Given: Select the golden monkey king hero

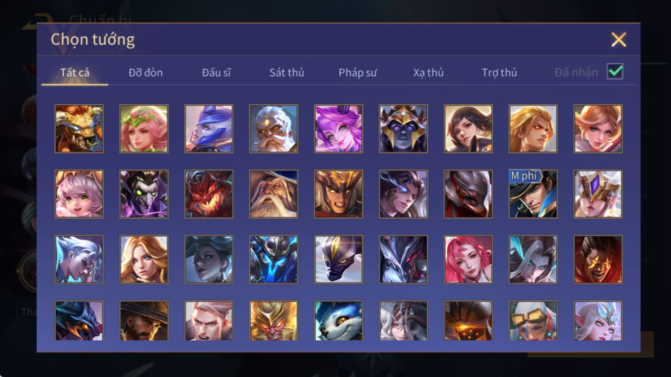Looking at the screenshot, I should tap(274, 321).
